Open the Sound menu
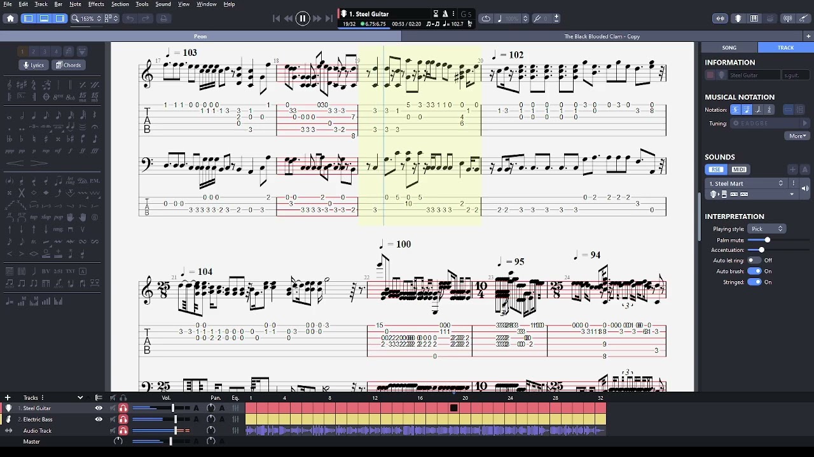The image size is (814, 457). 163,4
